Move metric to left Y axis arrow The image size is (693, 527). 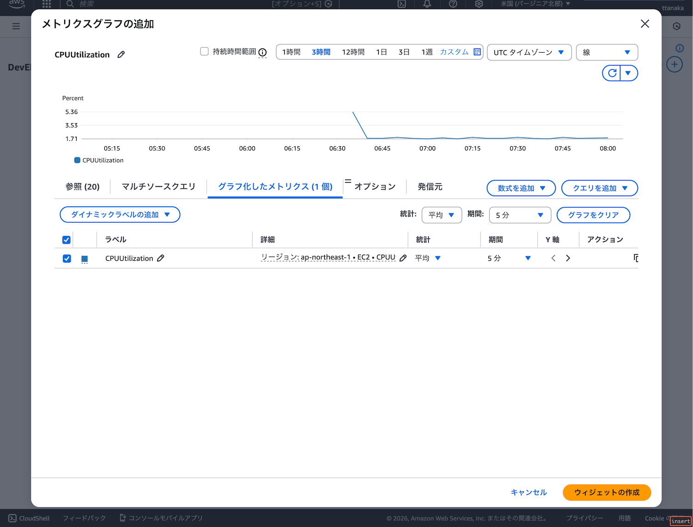(x=553, y=258)
